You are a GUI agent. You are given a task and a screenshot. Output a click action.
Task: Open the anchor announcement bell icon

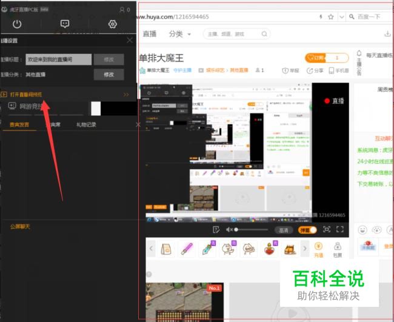point(359,53)
